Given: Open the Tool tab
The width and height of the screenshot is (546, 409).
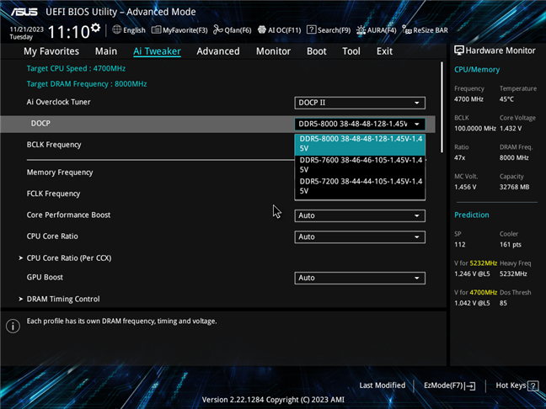Looking at the screenshot, I should click(351, 51).
